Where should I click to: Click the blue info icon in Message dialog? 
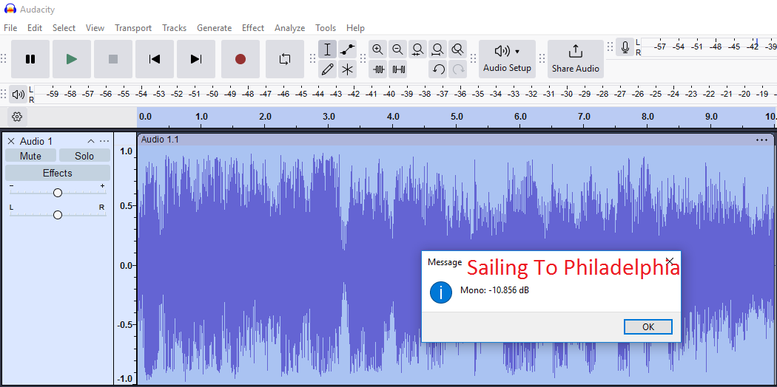coord(440,292)
